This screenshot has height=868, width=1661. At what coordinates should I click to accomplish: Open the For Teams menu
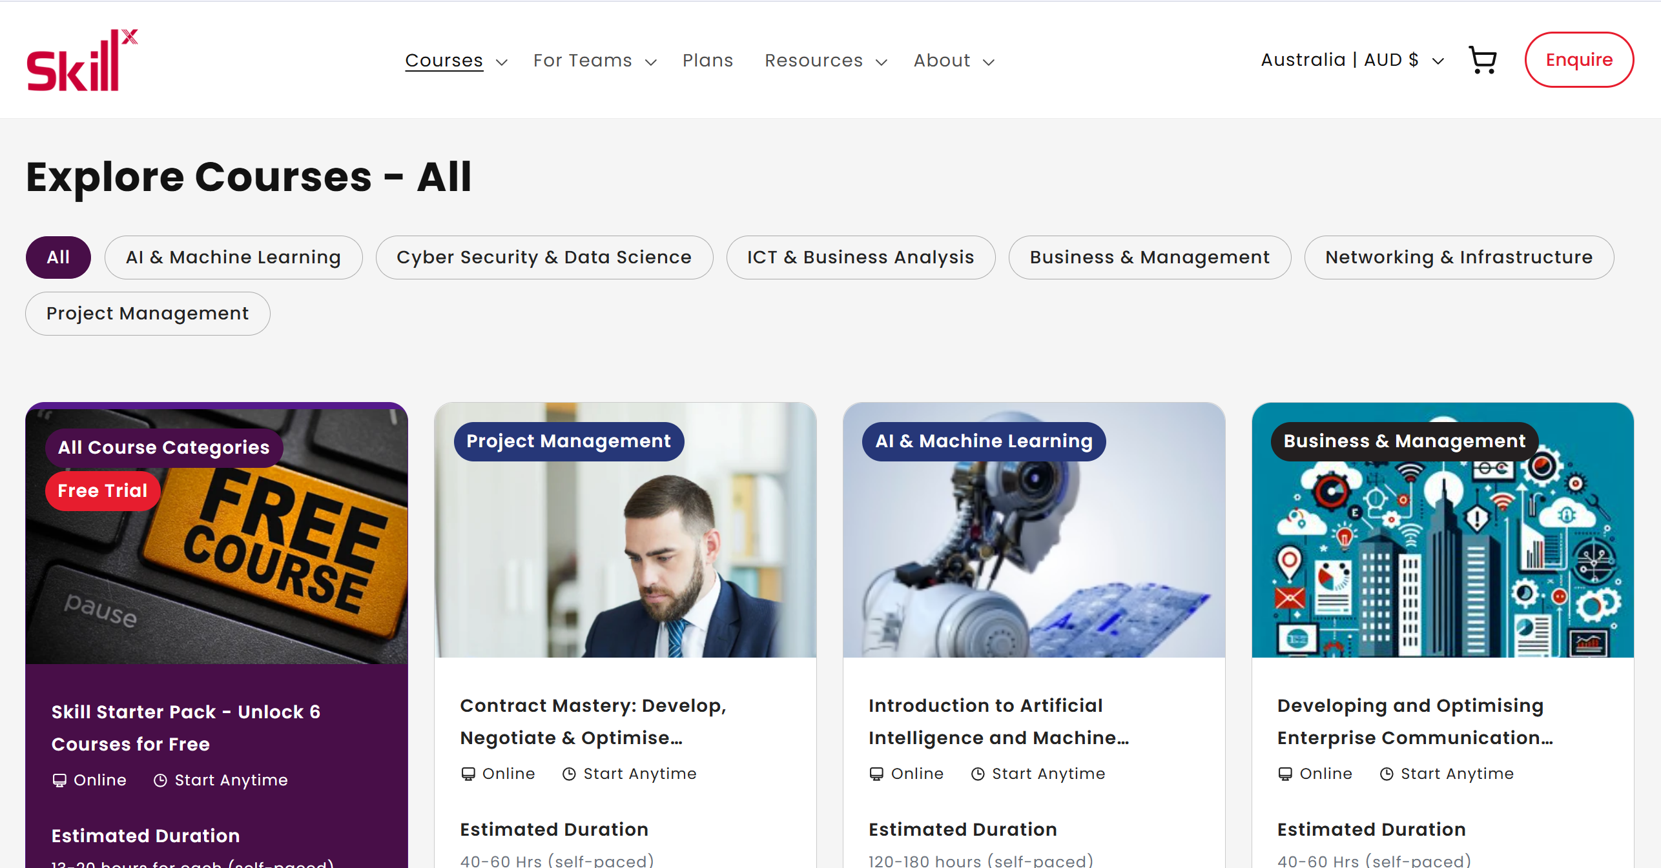coord(583,60)
